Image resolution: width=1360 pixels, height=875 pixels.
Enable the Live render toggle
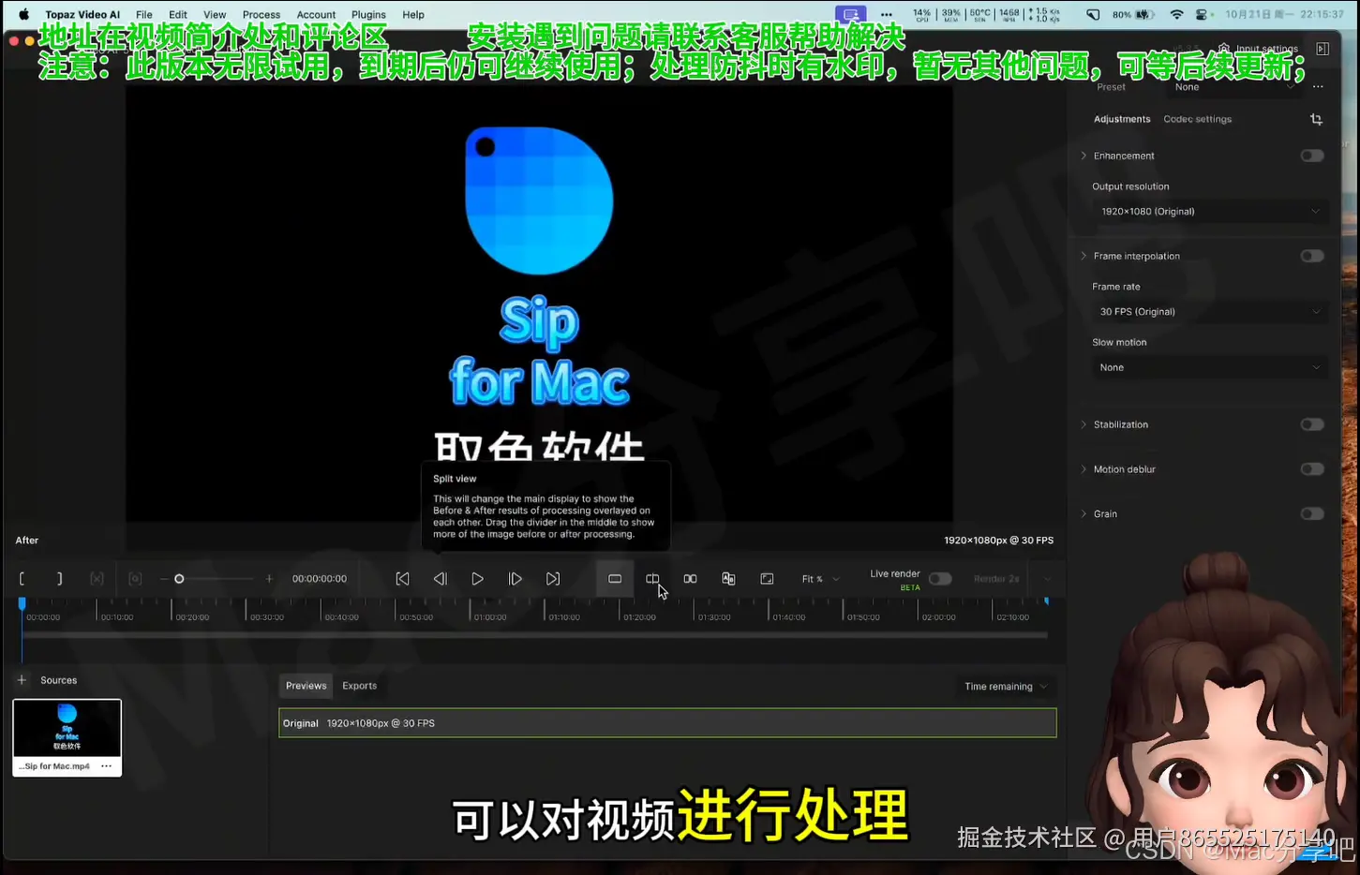tap(939, 578)
